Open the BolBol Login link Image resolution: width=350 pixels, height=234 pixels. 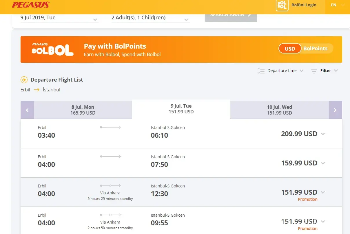304,5
